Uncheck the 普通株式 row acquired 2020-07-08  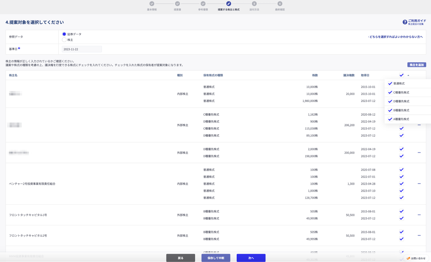tap(401, 170)
